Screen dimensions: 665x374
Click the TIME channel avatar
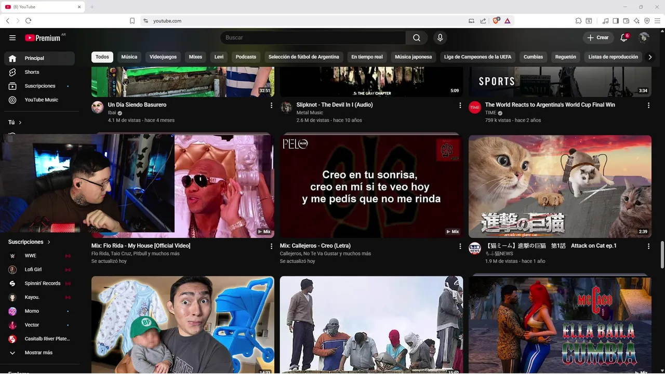pos(475,108)
